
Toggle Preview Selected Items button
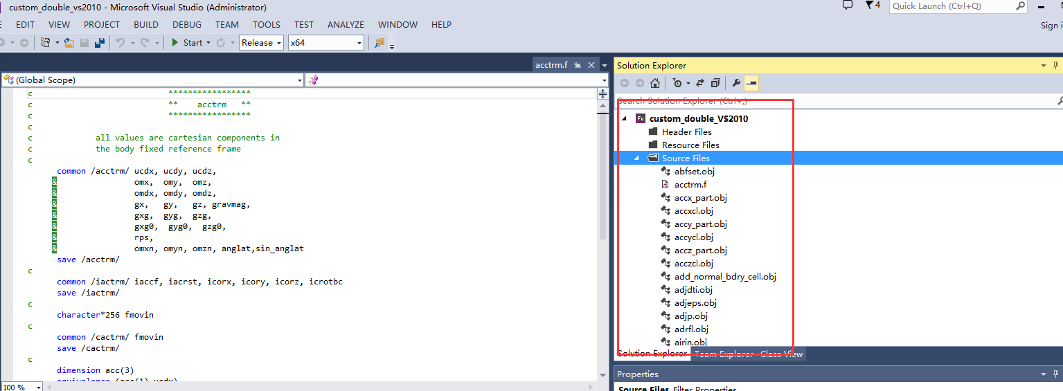[751, 83]
